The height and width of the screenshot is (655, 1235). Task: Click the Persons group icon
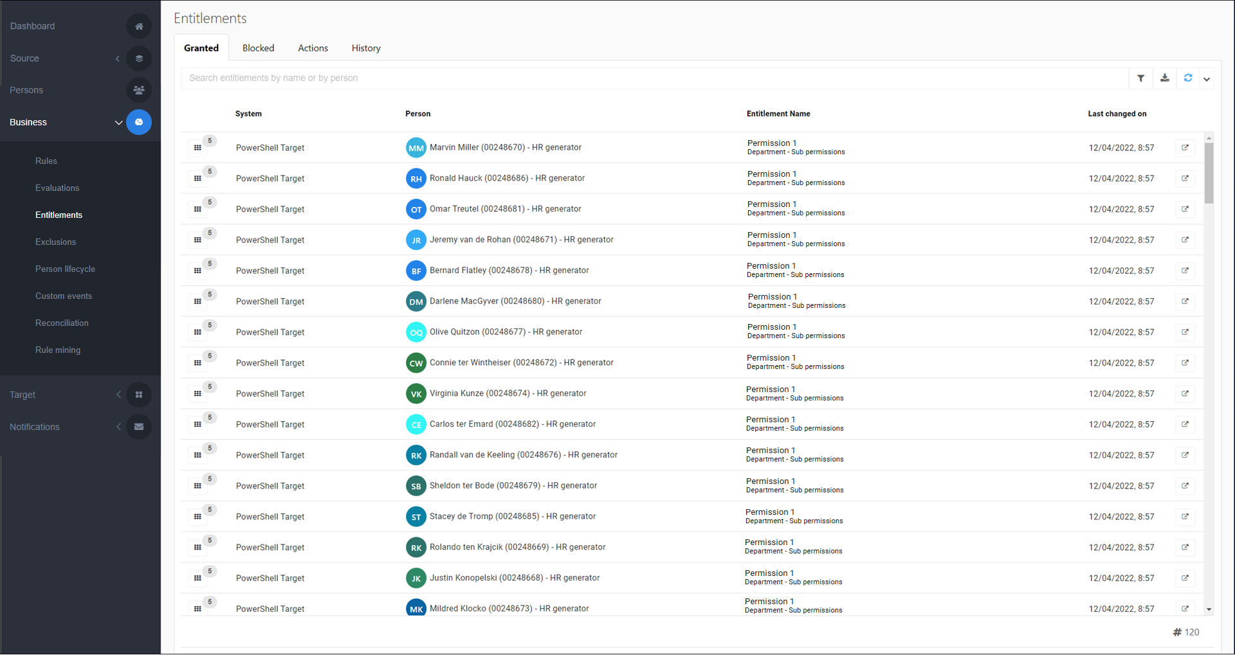coord(139,90)
